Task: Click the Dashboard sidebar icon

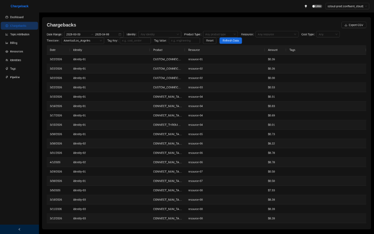Action: (x=7, y=17)
